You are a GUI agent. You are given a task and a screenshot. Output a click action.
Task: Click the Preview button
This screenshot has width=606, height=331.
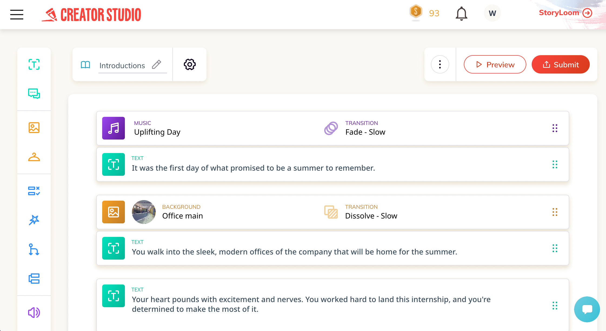click(495, 64)
